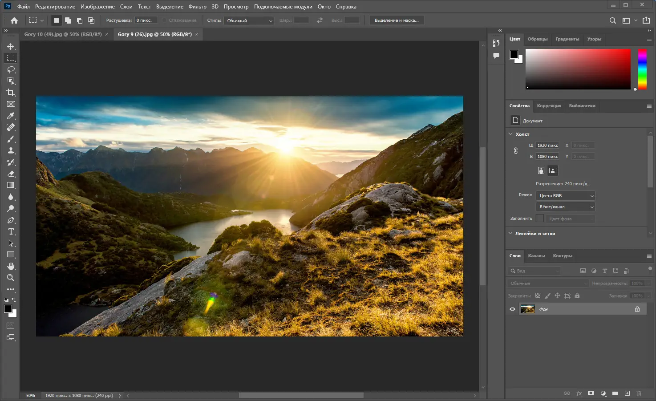Toggle lock position on the layer
Viewport: 656px width, 401px height.
coord(558,295)
